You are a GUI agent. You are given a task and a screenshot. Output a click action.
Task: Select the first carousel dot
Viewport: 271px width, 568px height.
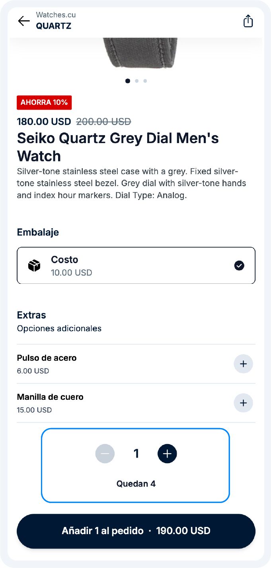coord(128,81)
